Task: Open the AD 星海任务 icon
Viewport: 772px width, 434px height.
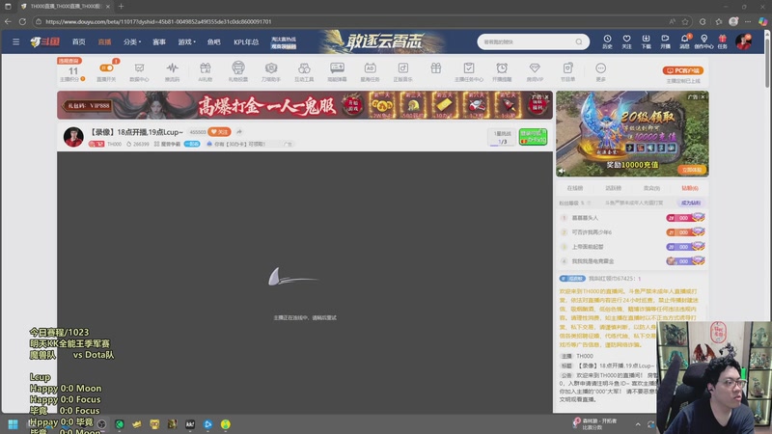Action: (370, 71)
